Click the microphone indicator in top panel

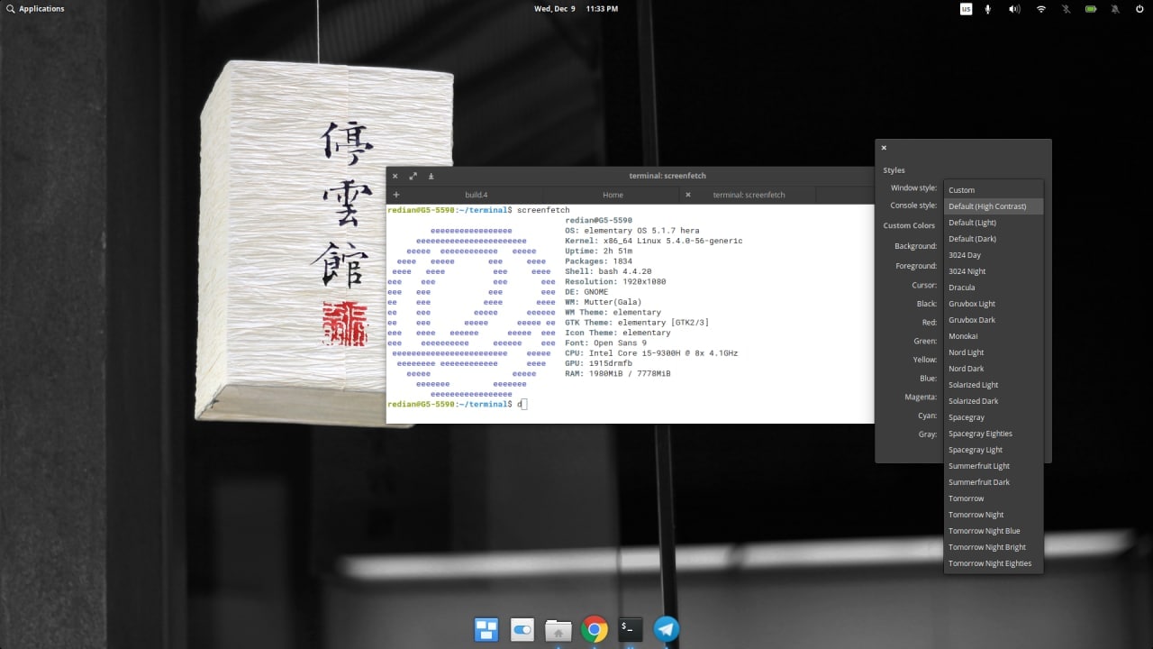point(988,9)
